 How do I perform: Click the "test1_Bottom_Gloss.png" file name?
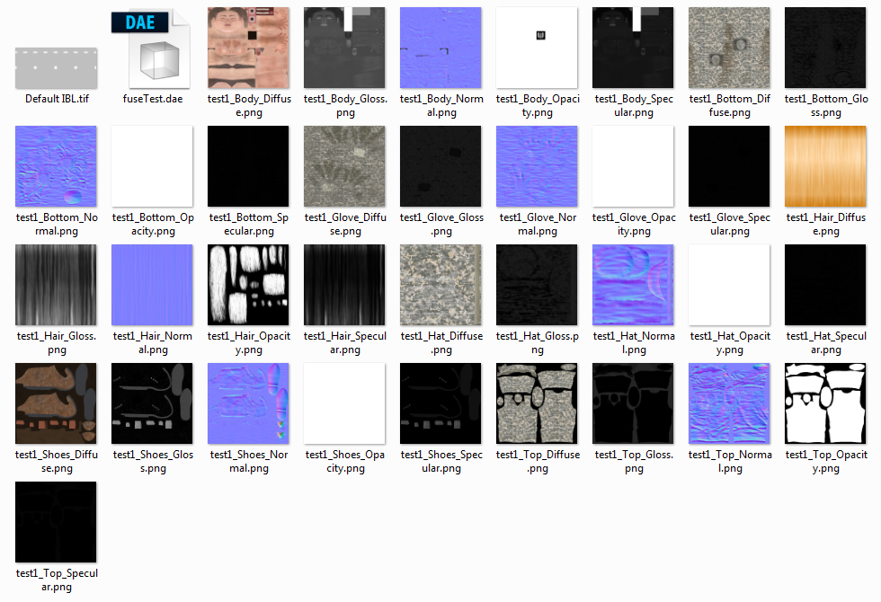(826, 106)
